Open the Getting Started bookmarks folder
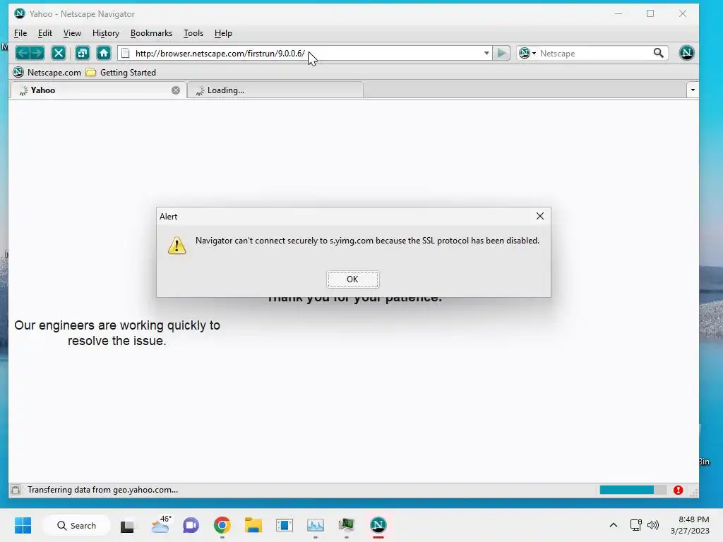This screenshot has height=542, width=723. pyautogui.click(x=121, y=73)
